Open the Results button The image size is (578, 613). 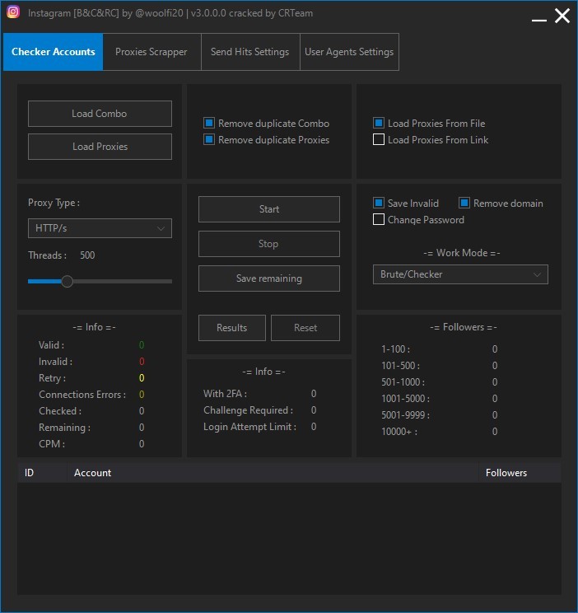231,327
